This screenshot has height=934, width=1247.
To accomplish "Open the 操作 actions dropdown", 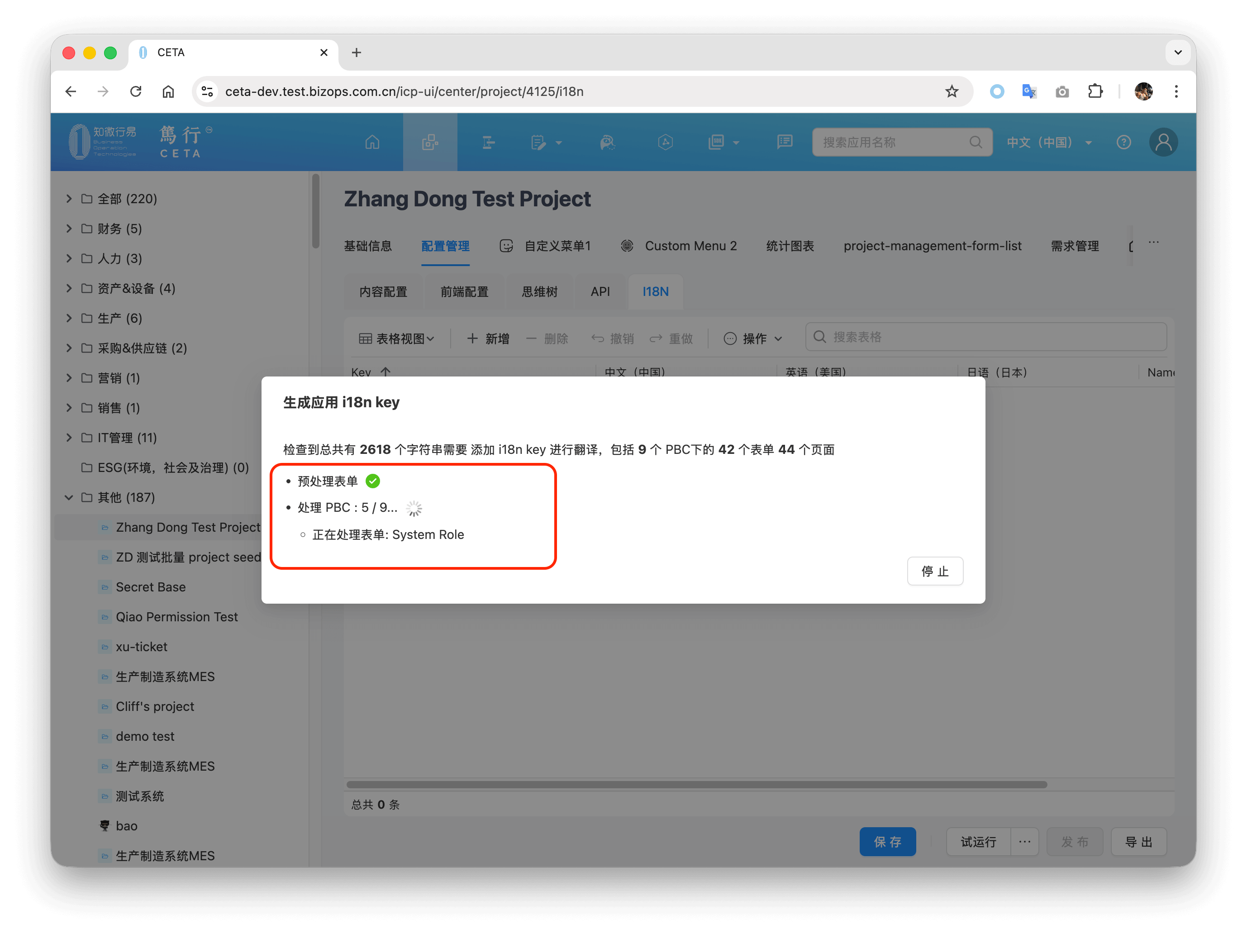I will click(x=753, y=338).
